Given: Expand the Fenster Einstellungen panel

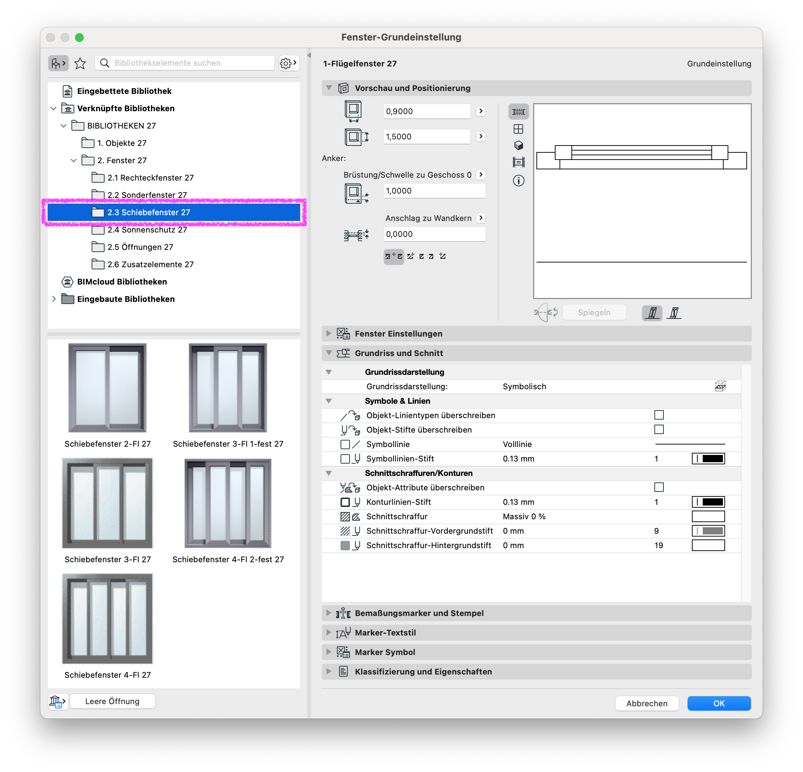Looking at the screenshot, I should (x=329, y=334).
